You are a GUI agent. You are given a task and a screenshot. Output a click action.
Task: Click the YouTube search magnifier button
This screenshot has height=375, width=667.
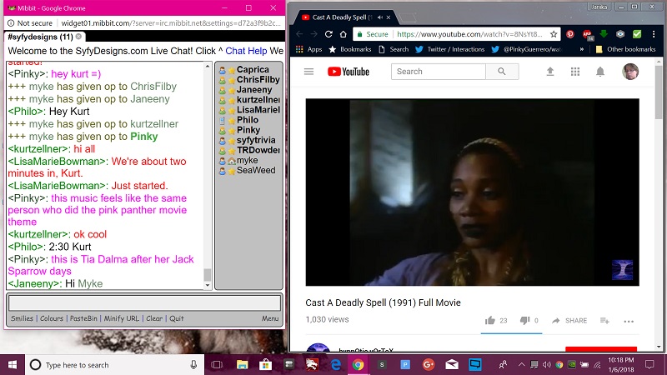tap(502, 72)
